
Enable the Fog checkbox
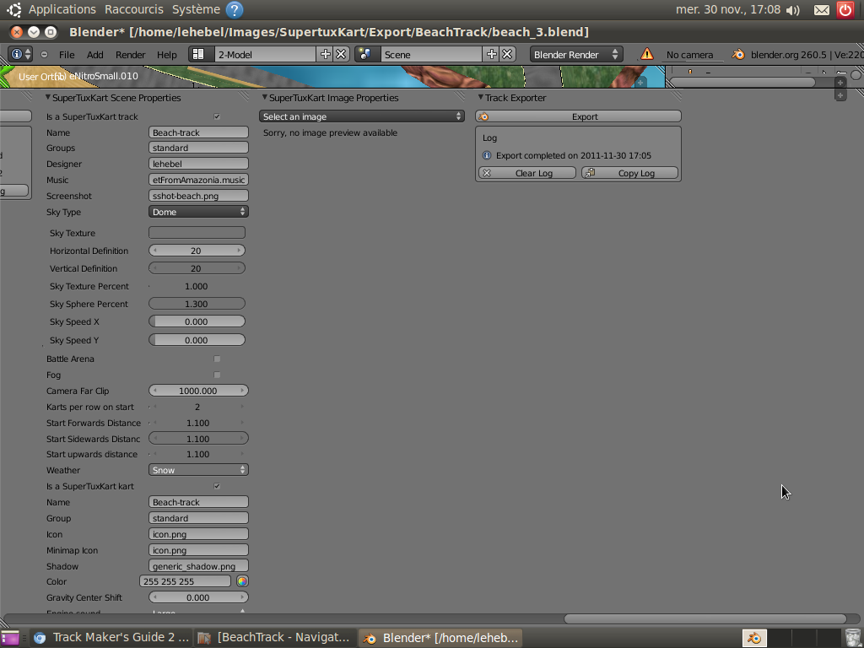(217, 375)
